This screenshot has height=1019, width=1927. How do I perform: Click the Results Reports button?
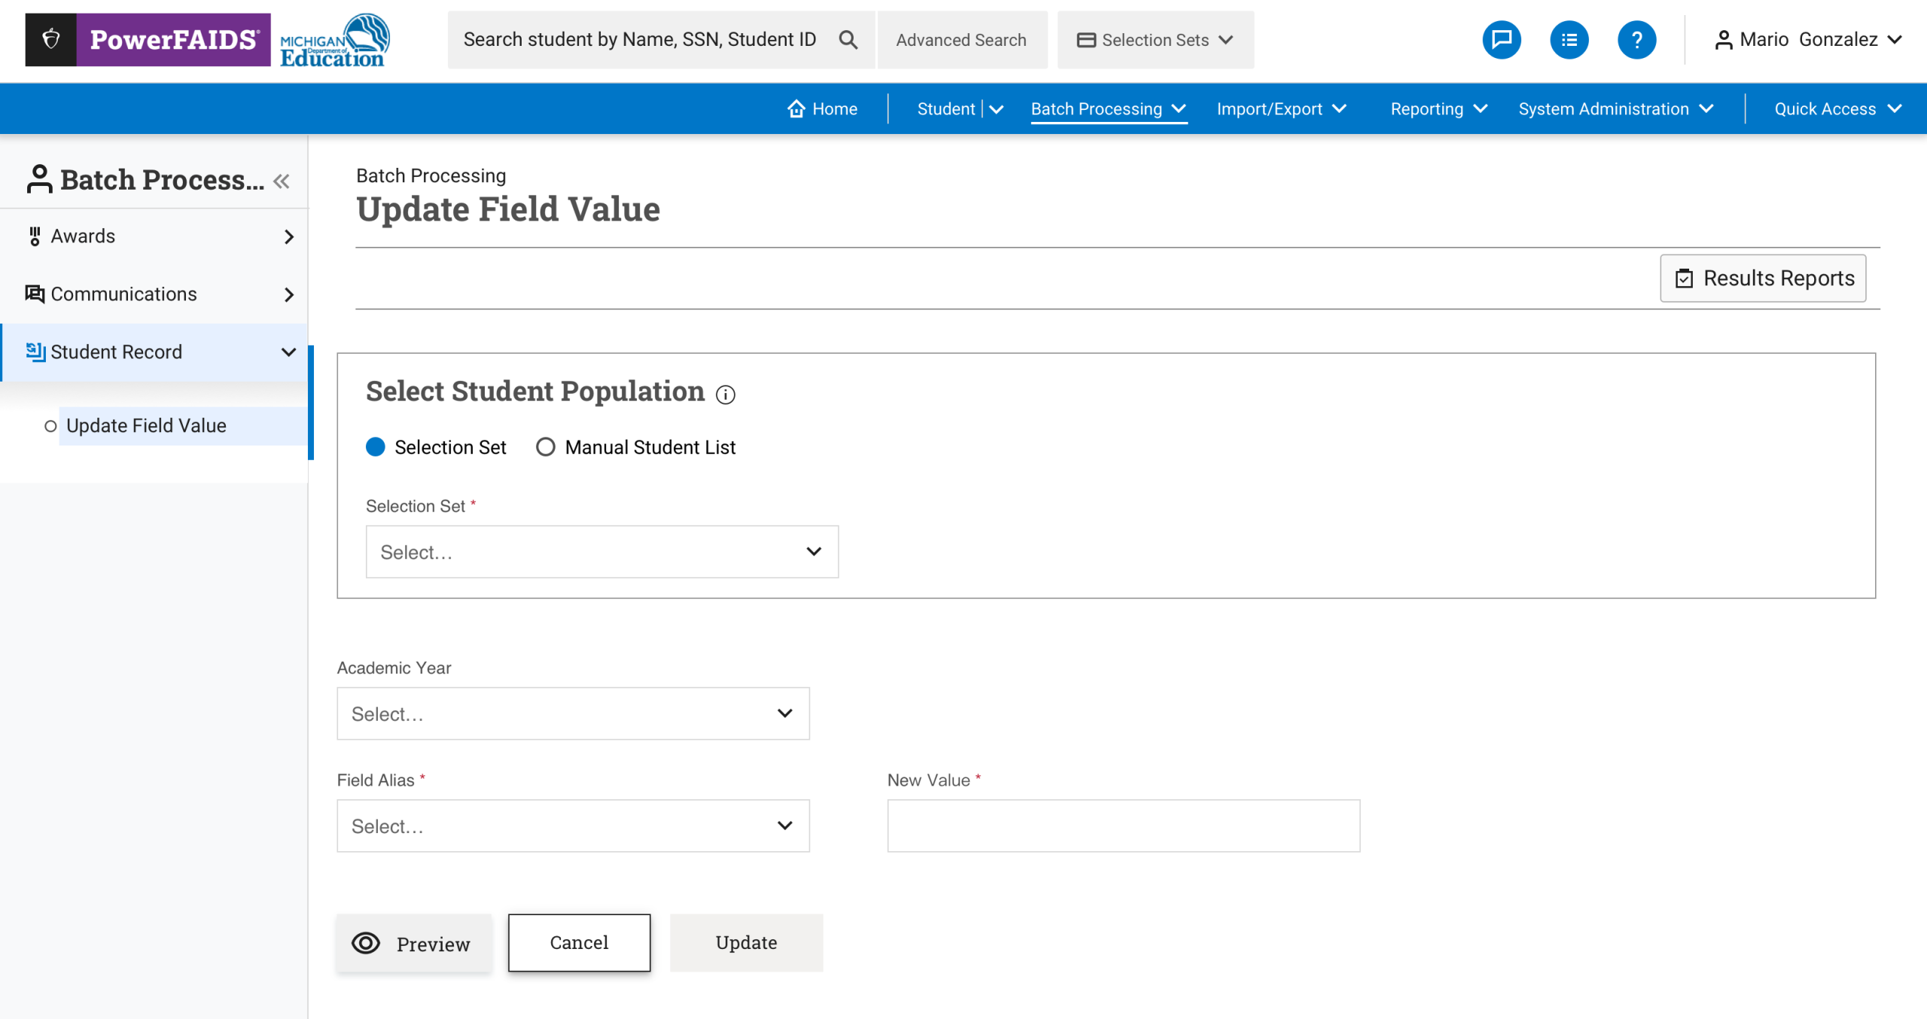1762,278
